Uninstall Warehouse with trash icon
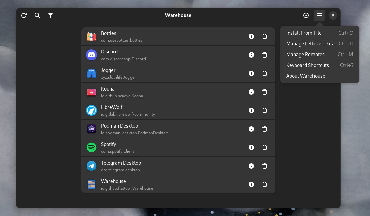 point(265,184)
